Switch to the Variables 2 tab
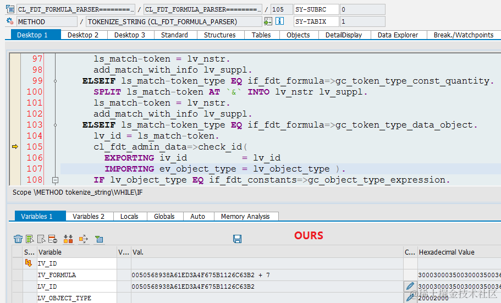Viewport: 501px width, 303px height. click(x=89, y=216)
